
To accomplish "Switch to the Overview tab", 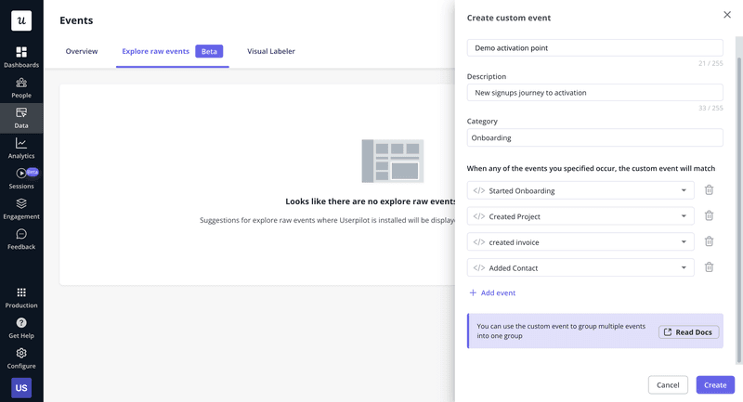I will [x=82, y=51].
